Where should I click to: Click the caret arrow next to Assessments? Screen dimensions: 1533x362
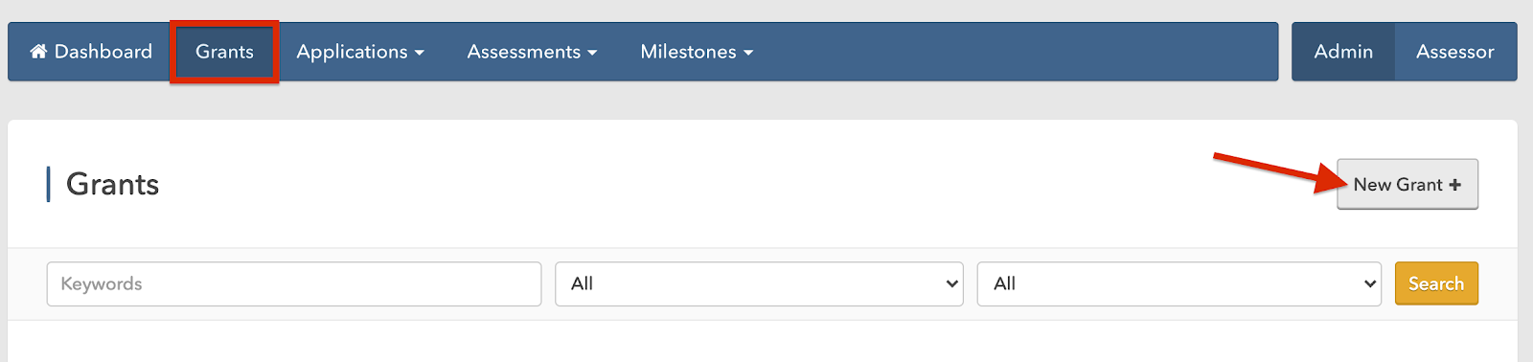pyautogui.click(x=592, y=53)
